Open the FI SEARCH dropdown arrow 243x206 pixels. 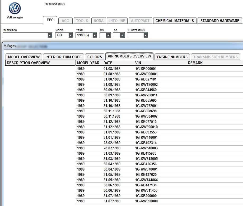(50, 35)
